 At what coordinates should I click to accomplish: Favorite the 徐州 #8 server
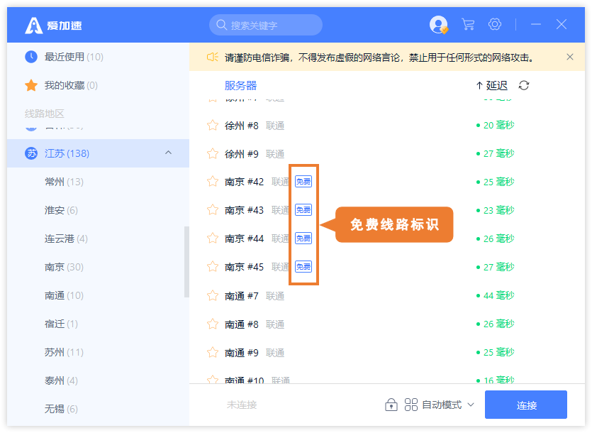(x=213, y=125)
